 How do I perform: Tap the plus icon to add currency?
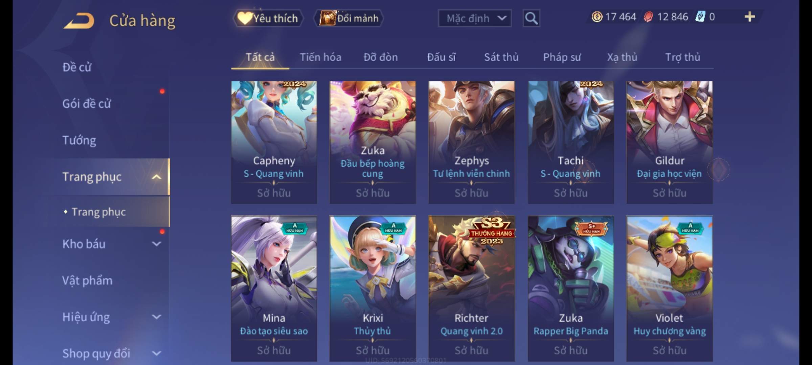tap(750, 17)
